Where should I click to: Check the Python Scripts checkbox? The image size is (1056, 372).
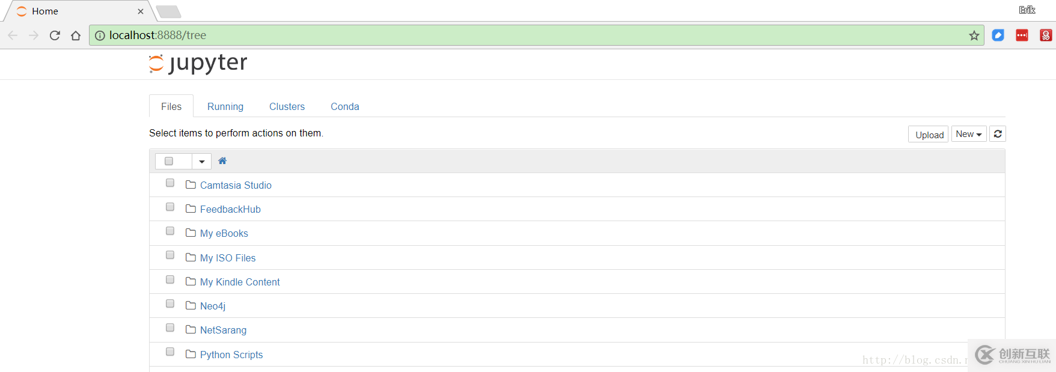point(170,352)
